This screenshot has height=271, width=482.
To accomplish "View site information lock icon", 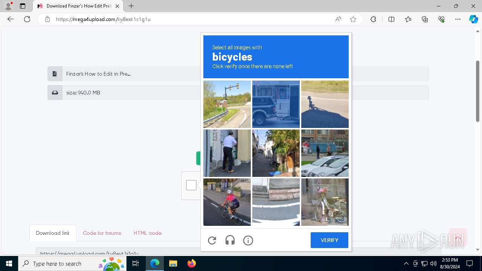I will coord(47,19).
